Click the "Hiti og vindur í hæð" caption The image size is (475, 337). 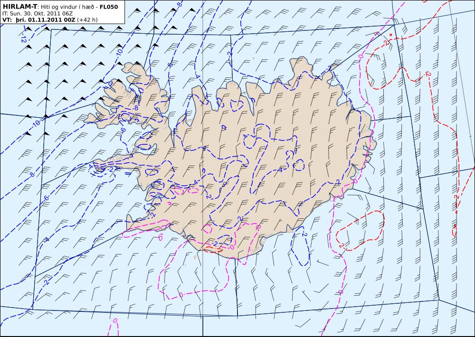click(67, 7)
